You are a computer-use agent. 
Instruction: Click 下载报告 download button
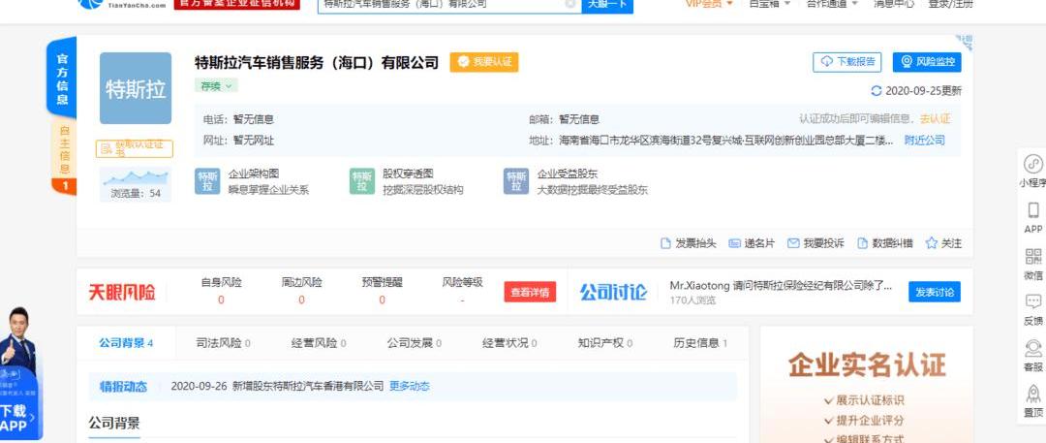(x=847, y=62)
